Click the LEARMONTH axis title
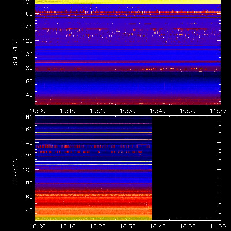Image resolution: width=231 pixels, height=231 pixels. [15, 168]
